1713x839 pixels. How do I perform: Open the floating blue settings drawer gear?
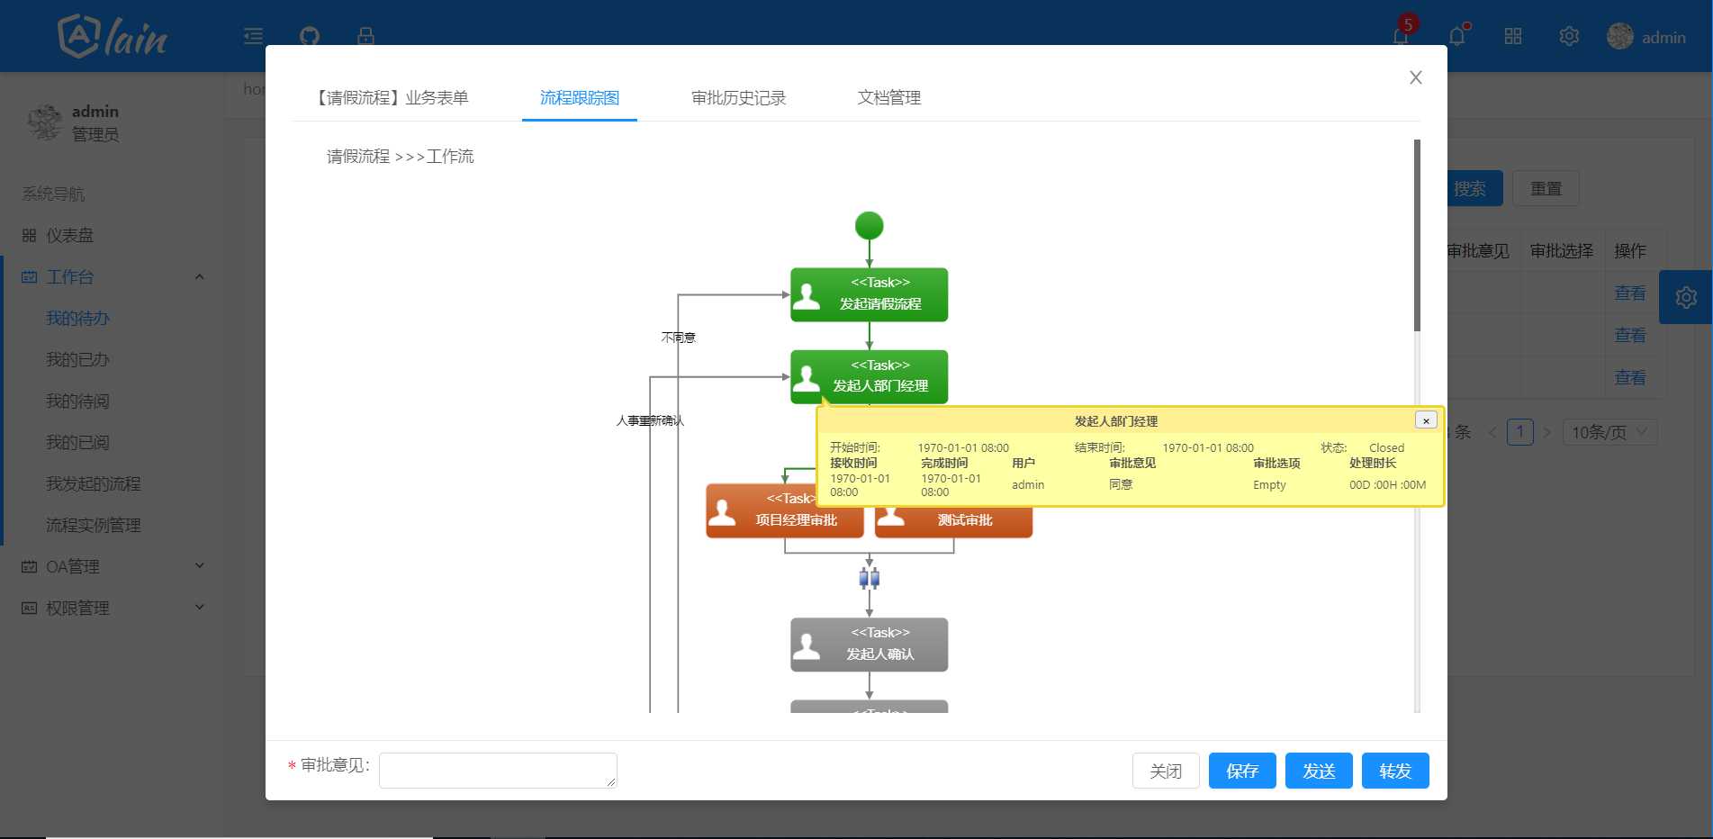1686,297
